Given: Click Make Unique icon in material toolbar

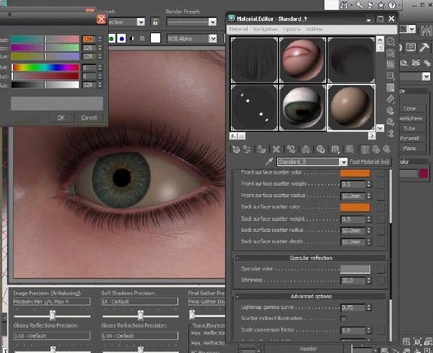Looking at the screenshot, I should (305, 149).
